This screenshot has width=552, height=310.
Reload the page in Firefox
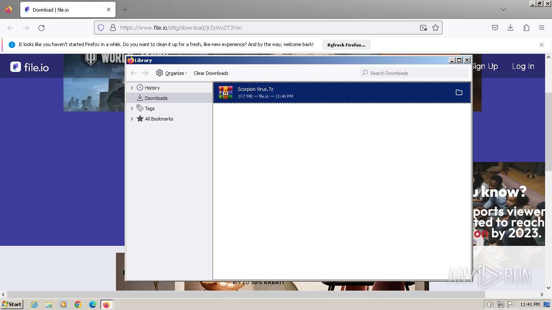tap(41, 28)
